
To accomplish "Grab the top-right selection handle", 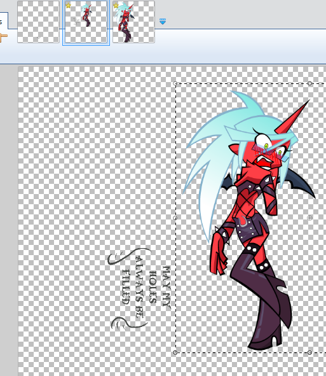I will point(309,83).
